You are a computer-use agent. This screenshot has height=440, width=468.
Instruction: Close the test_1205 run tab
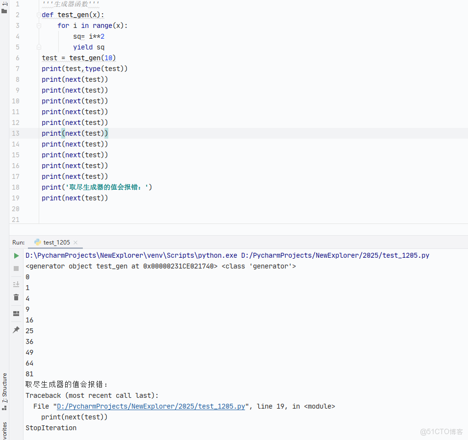click(x=76, y=243)
